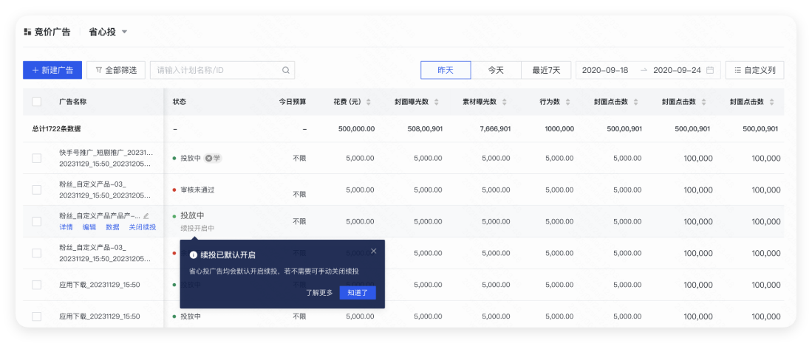812x343 pixels.
Task: Select the 最近7天 date tab
Action: [546, 70]
